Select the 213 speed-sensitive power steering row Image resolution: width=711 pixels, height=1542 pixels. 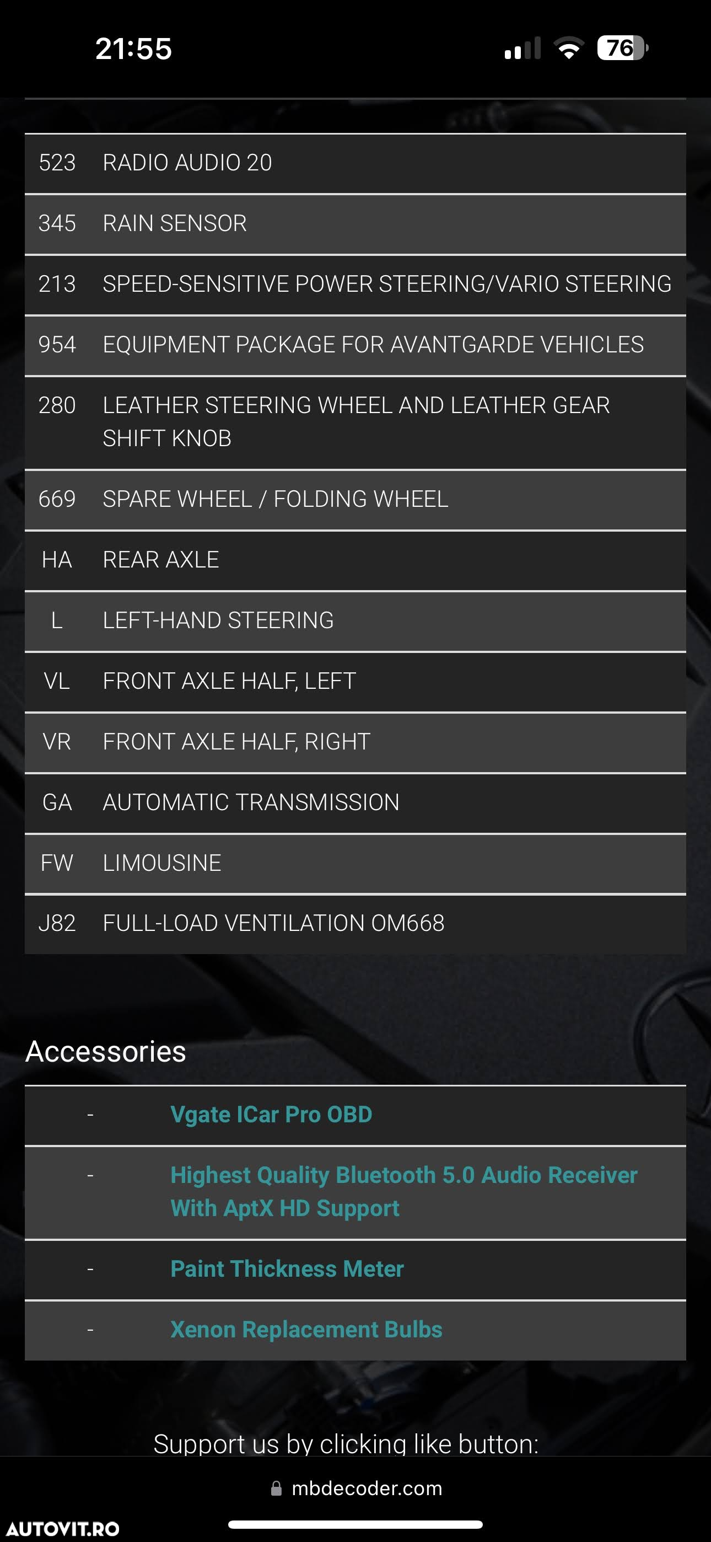point(355,283)
